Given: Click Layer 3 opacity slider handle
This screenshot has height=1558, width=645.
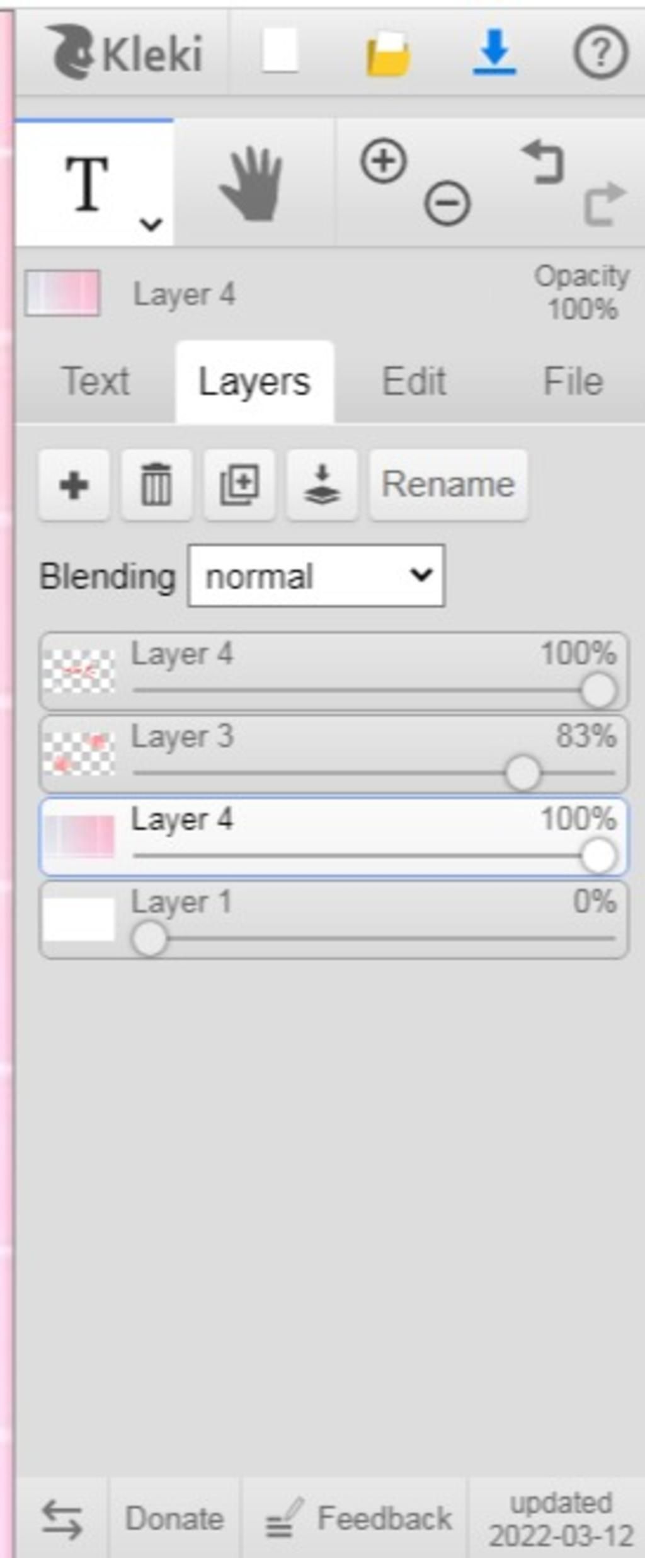Looking at the screenshot, I should coord(523,773).
